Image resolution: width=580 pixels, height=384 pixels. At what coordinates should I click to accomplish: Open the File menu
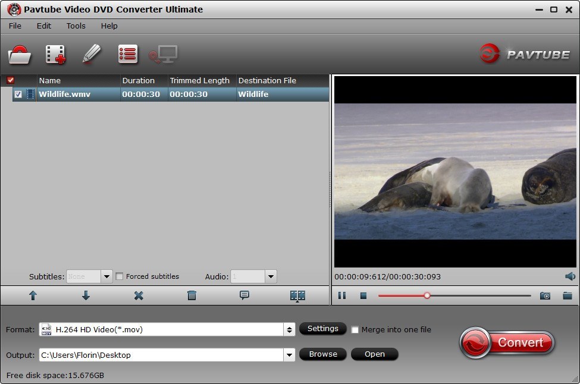pos(14,26)
